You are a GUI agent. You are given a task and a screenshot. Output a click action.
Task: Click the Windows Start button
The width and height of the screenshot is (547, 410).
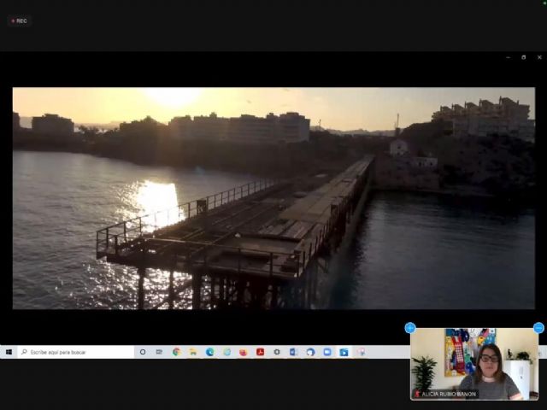click(9, 352)
